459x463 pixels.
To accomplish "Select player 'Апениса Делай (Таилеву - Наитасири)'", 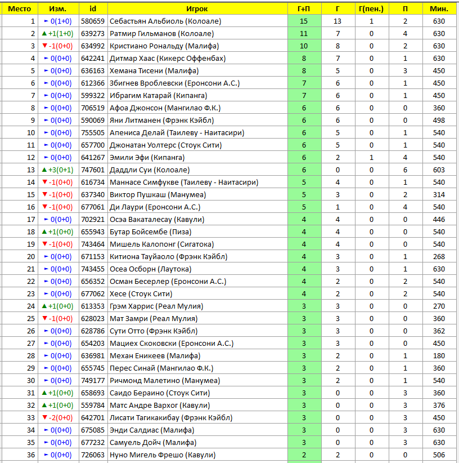I will [177, 133].
